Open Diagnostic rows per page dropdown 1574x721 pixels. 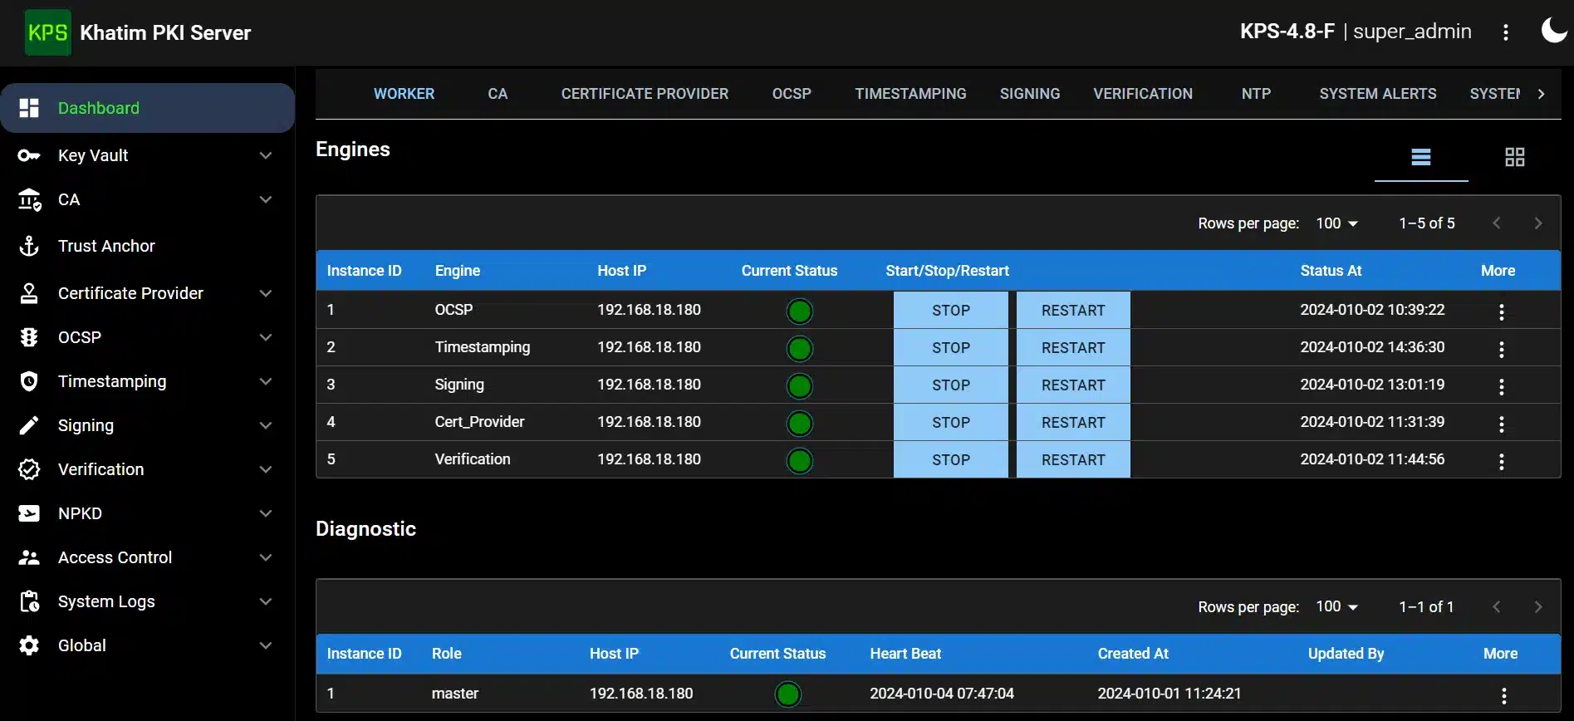[1336, 607]
